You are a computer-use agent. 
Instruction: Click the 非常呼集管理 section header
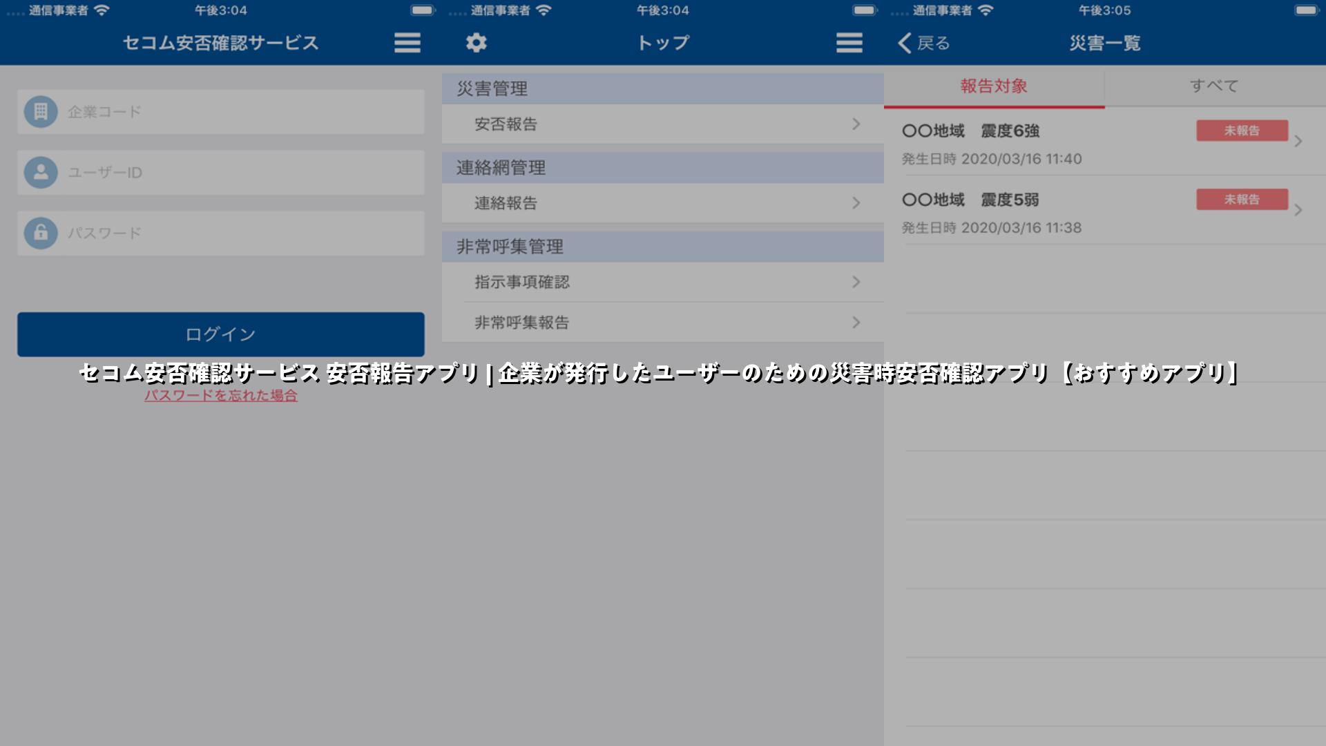click(x=663, y=247)
